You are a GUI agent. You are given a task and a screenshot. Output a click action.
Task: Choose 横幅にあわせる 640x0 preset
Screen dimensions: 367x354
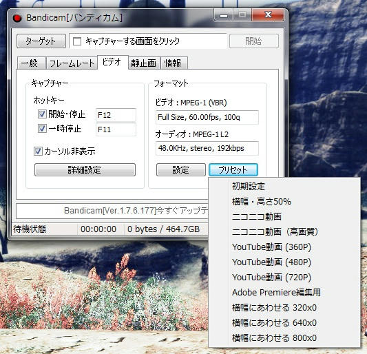click(284, 323)
